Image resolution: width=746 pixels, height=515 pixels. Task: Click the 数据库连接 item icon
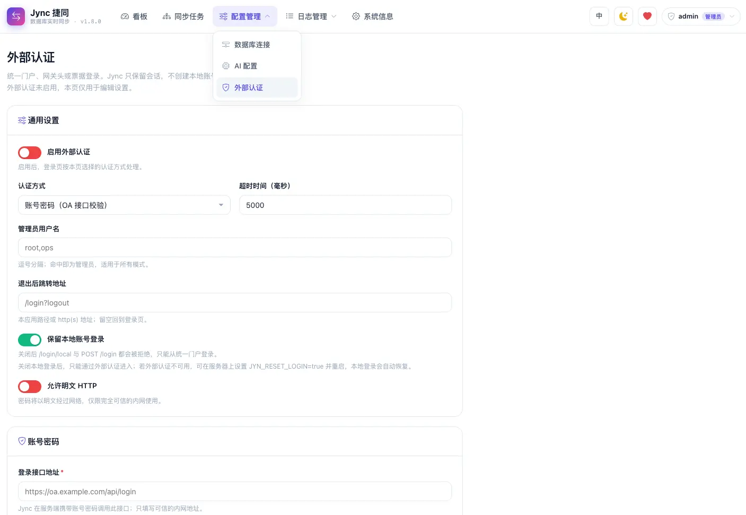226,45
